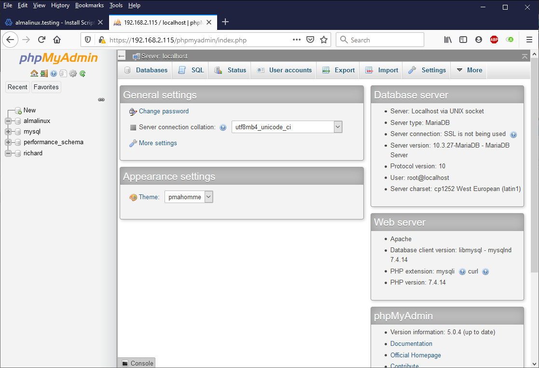Image resolution: width=539 pixels, height=368 pixels.
Task: Open help icon after SSL is not being used
Action: pyautogui.click(x=513, y=135)
